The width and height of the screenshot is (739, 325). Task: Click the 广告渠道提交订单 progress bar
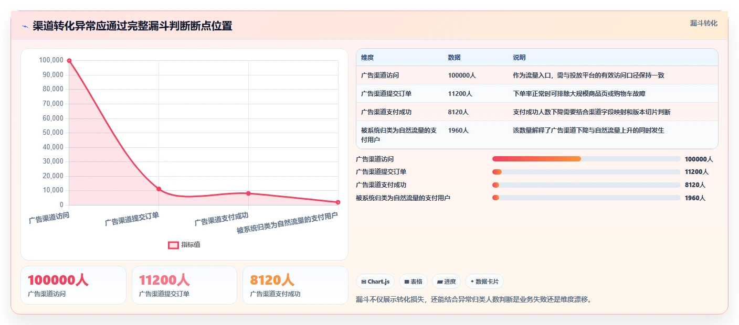586,172
